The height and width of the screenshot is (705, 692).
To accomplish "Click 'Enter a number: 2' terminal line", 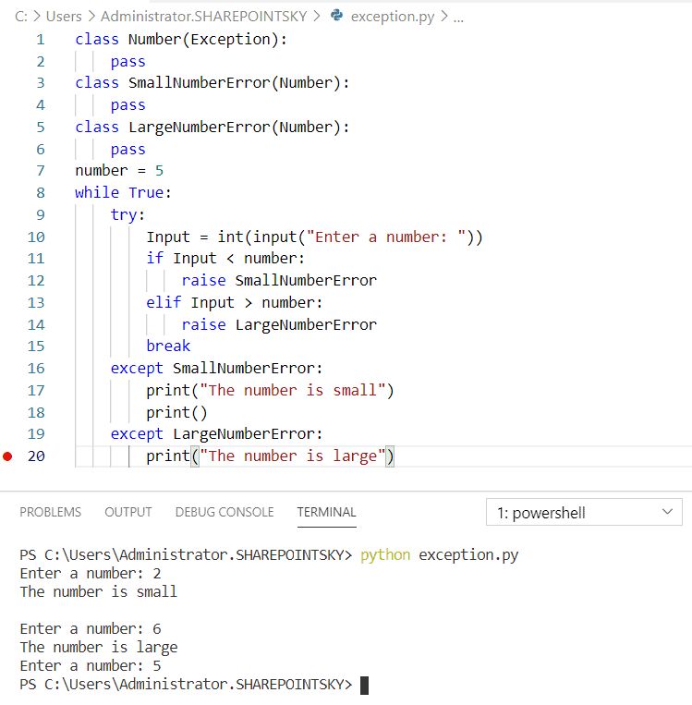I will click(x=91, y=574).
